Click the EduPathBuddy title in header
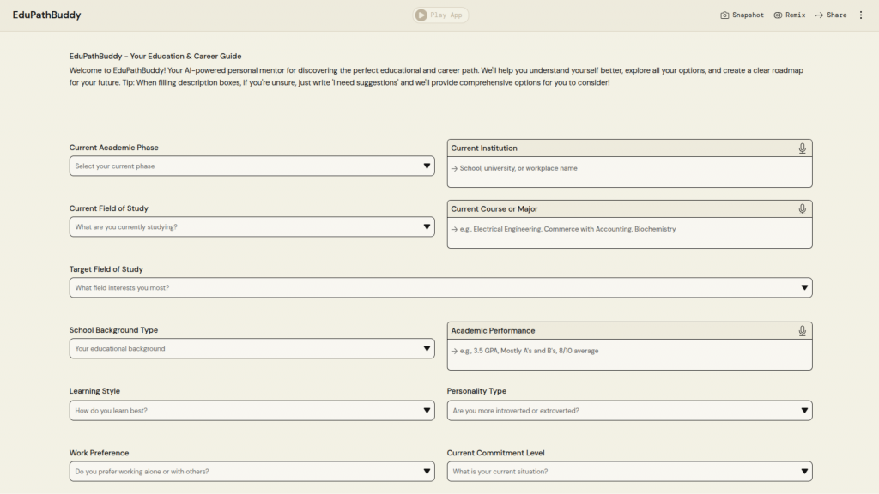The height and width of the screenshot is (494, 879). pos(46,15)
